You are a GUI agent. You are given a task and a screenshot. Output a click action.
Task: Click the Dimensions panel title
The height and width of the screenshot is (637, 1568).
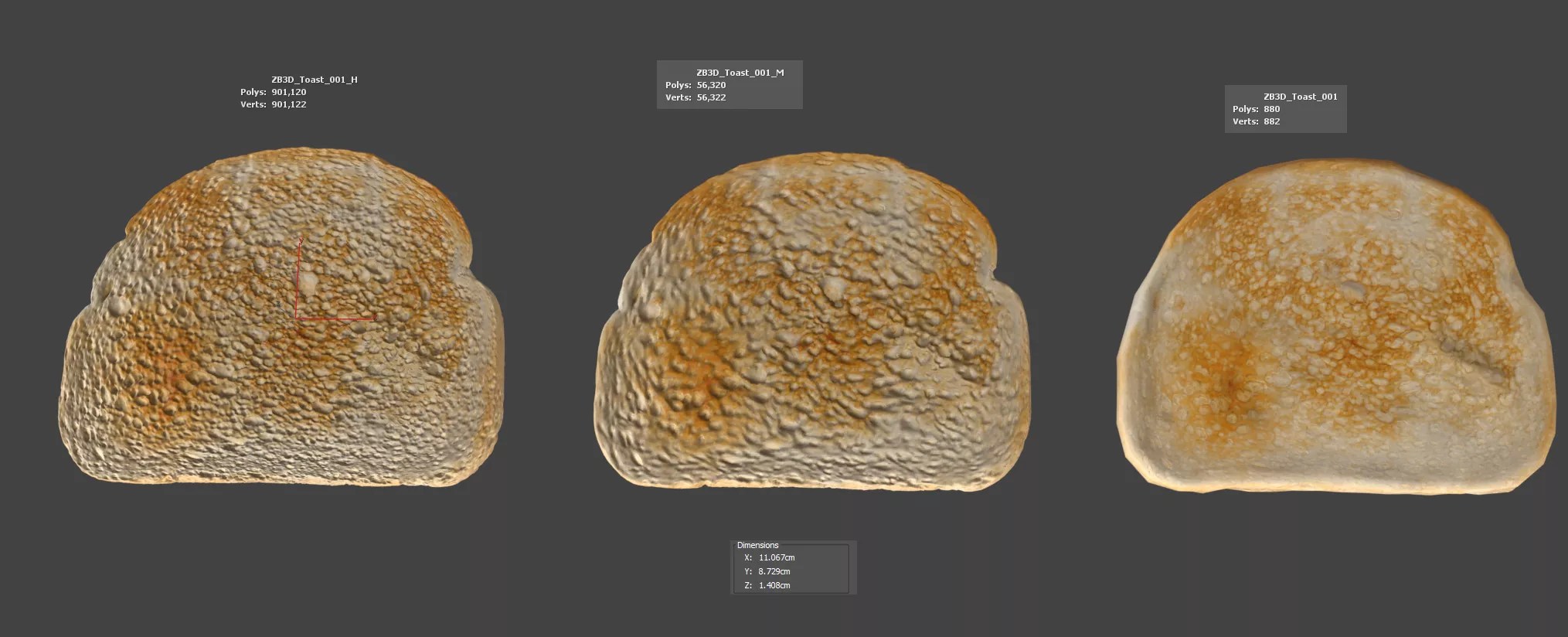click(757, 545)
